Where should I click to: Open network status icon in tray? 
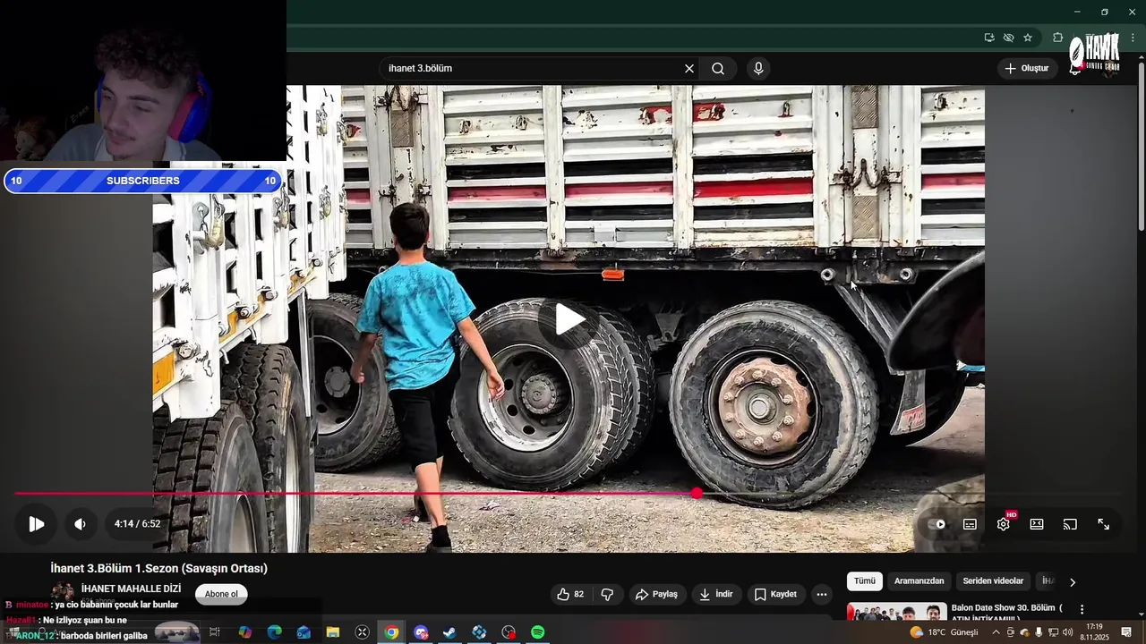coord(1053,632)
